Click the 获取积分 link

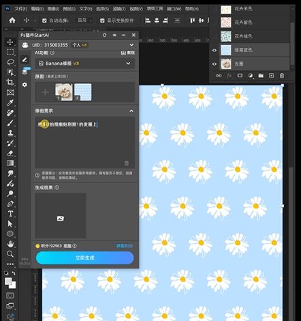[125, 246]
